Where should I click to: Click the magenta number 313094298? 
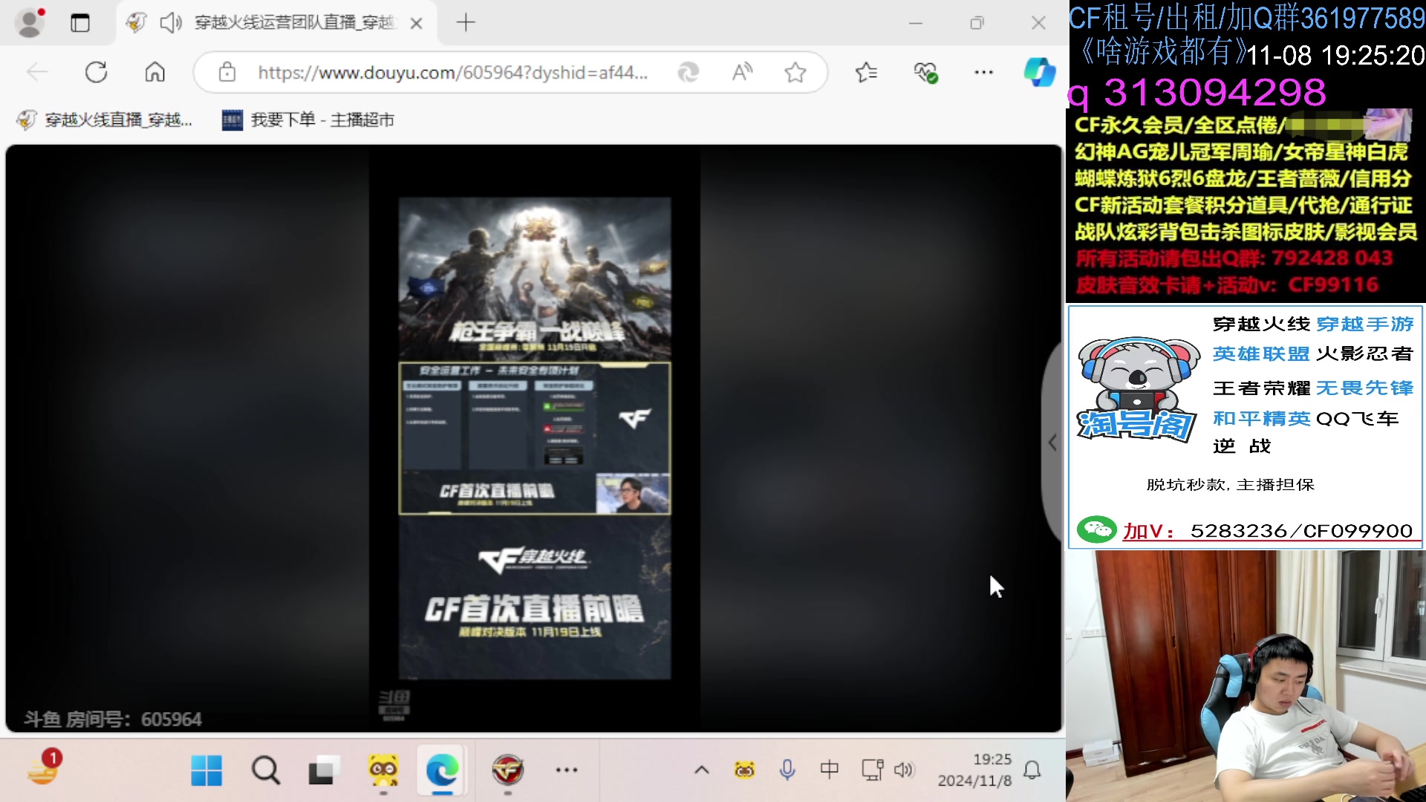coord(1214,93)
